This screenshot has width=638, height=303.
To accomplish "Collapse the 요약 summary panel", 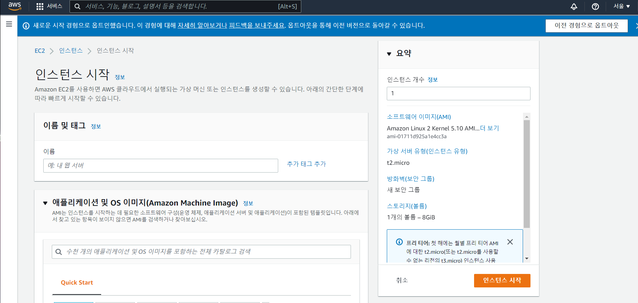I will click(389, 54).
